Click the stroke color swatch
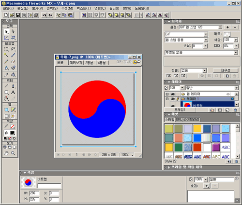Viewport: 242px width, 205px height. pos(13,126)
